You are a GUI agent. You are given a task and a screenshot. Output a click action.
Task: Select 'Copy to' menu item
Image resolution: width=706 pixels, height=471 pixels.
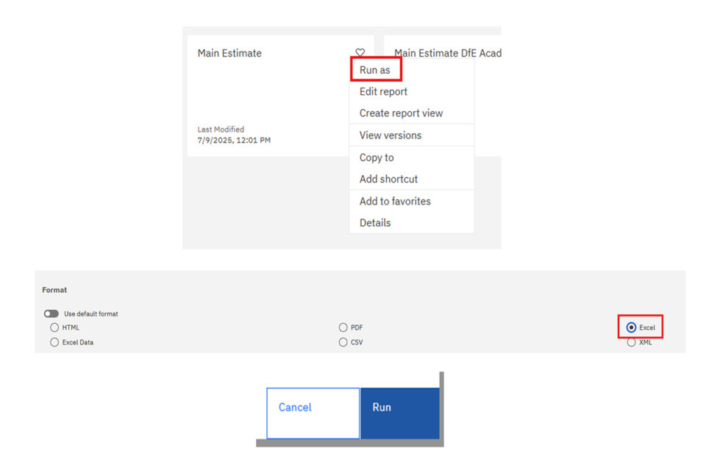point(377,157)
